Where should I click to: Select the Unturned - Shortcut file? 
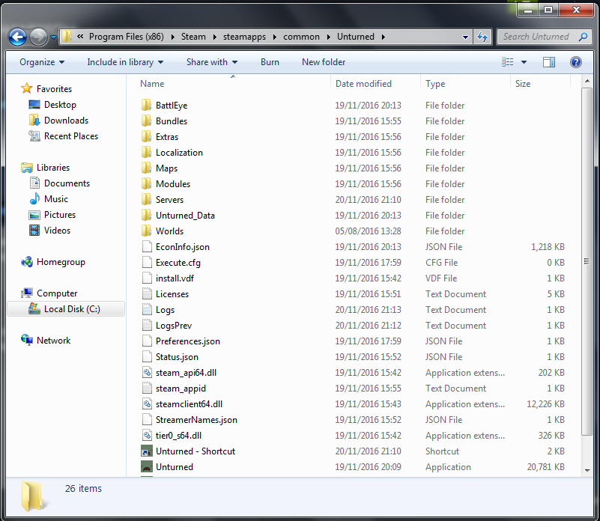click(x=196, y=451)
